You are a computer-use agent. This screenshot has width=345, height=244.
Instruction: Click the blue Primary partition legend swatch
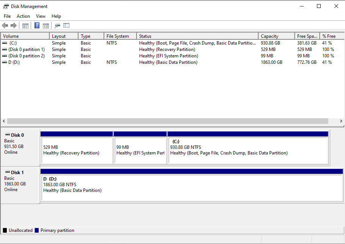coord(37,230)
